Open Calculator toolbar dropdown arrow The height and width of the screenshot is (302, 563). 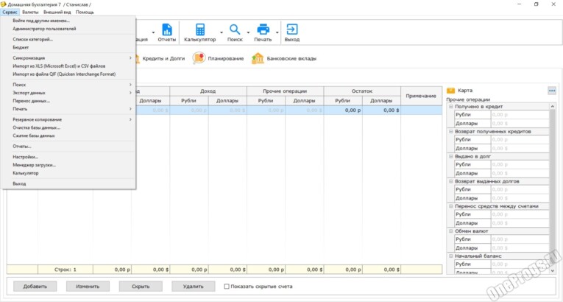222,32
